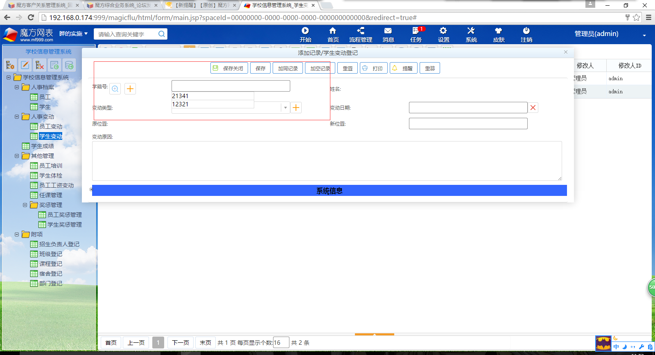This screenshot has width=655, height=355.
Task: Open the 晔的实施 space dropdown
Action: [73, 34]
